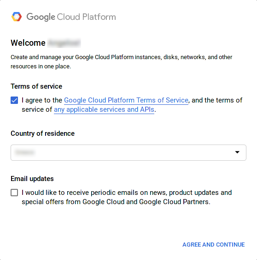Open the any applicable services and APIs link
This screenshot has width=257, height=260.
pyautogui.click(x=104, y=109)
